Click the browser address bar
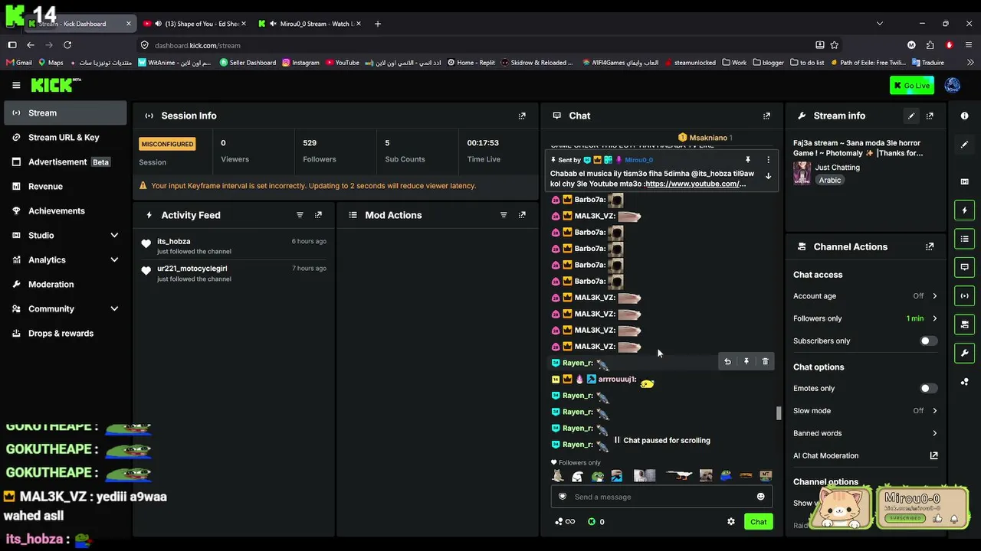Image resolution: width=981 pixels, height=551 pixels. click(483, 45)
